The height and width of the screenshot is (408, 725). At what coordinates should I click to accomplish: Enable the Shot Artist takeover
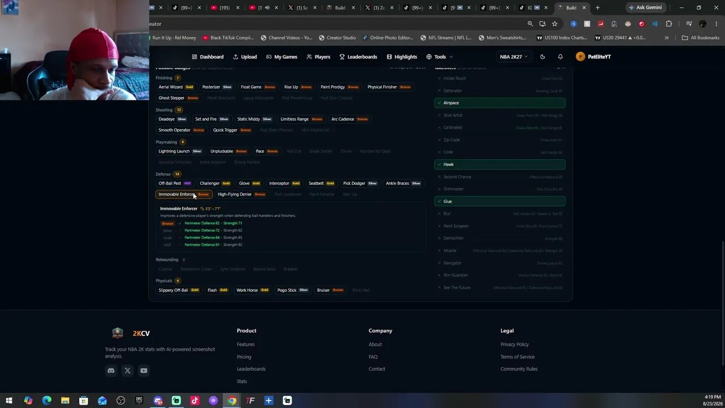tap(500, 115)
